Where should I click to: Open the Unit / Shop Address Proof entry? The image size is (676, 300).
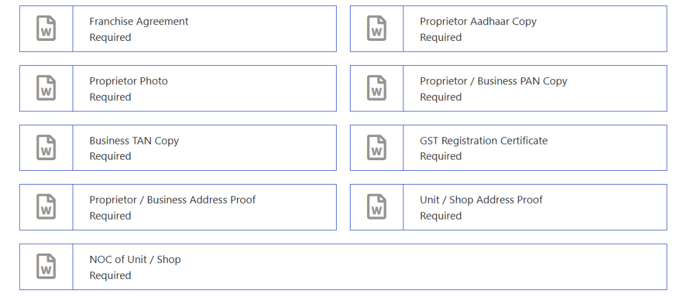481,200
